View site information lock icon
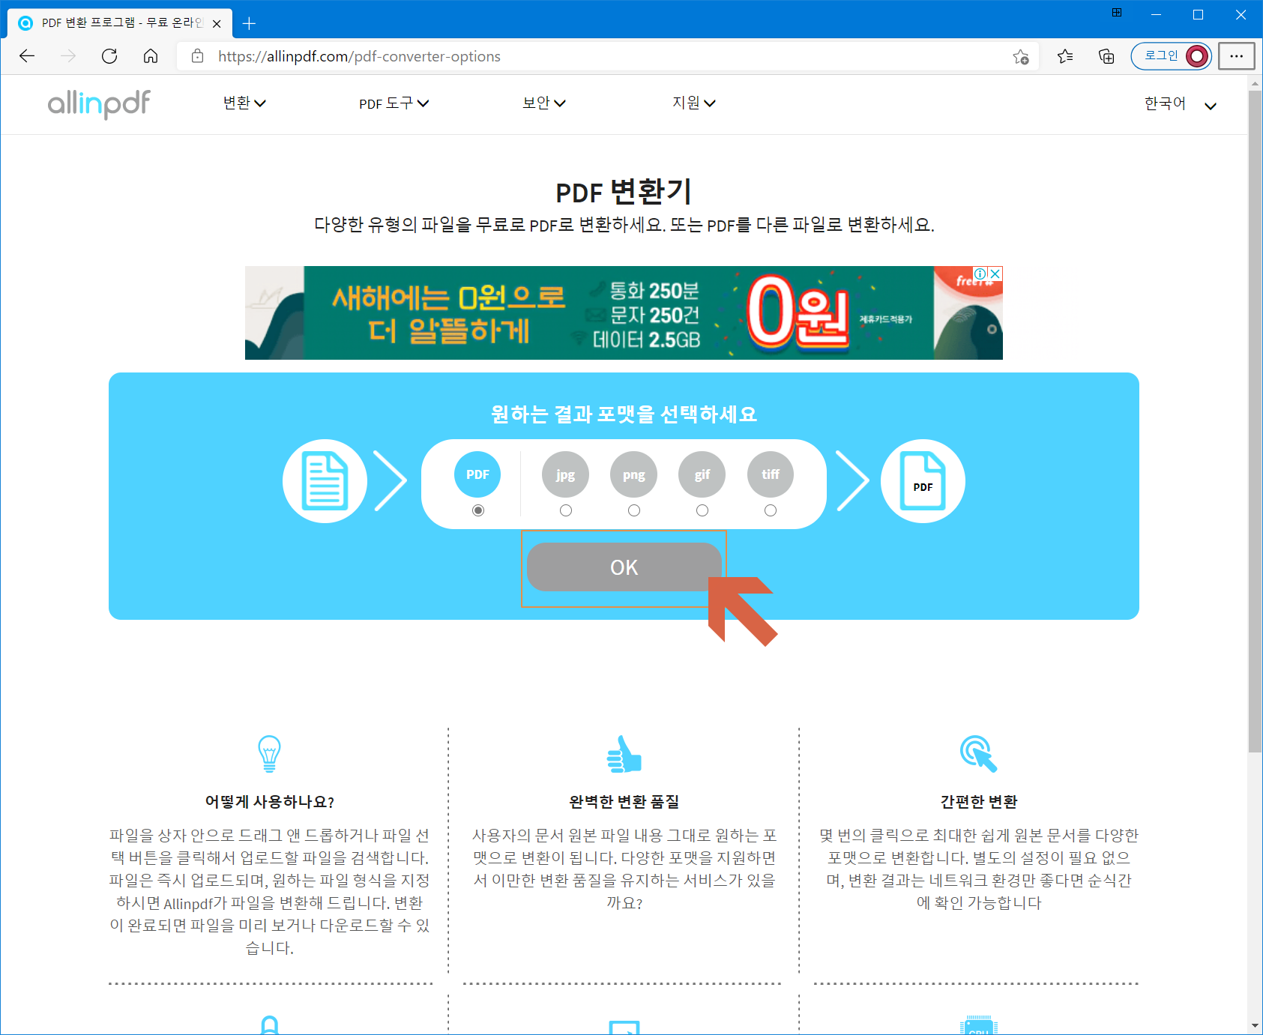The width and height of the screenshot is (1263, 1035). (x=198, y=56)
